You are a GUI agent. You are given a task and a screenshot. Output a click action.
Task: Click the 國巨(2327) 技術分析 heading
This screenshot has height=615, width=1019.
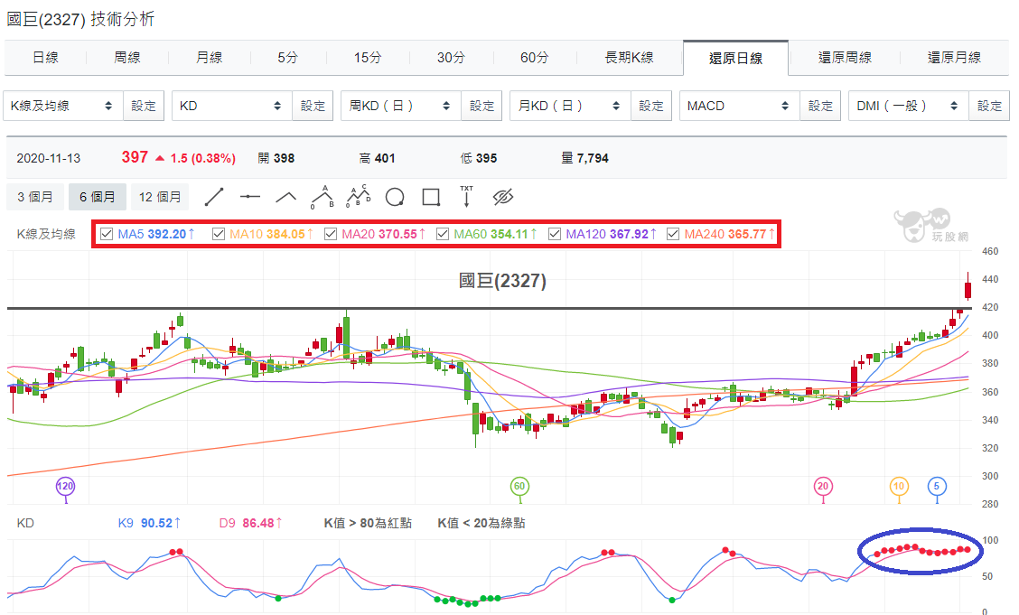(80, 19)
